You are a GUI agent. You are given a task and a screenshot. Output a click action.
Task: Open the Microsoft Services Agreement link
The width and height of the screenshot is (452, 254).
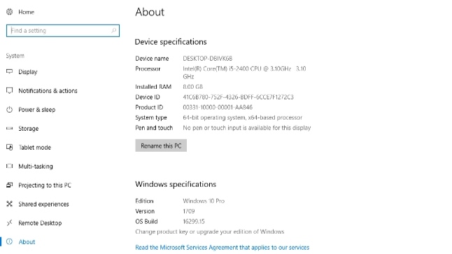[x=223, y=248]
